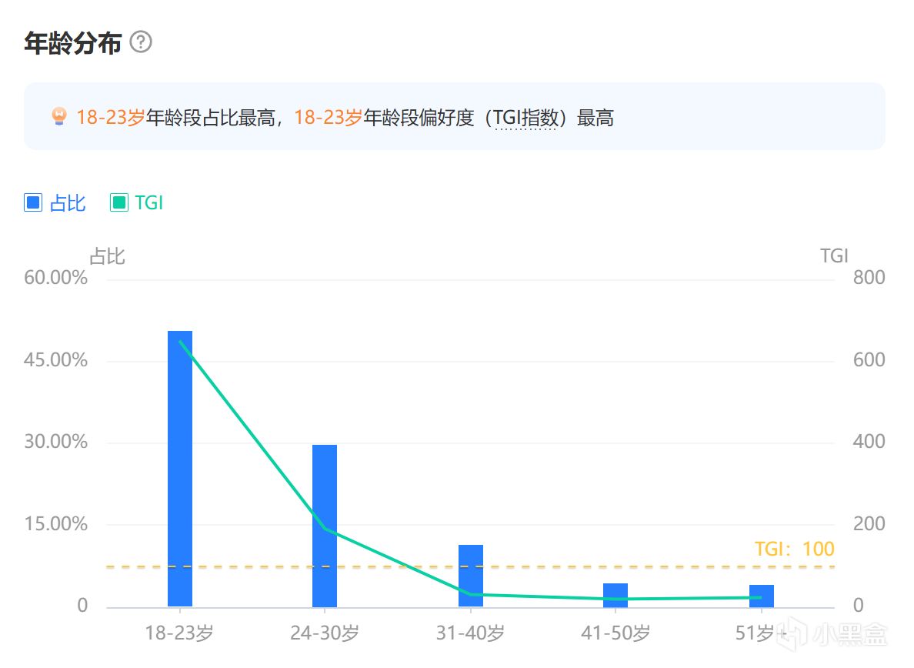Toggle the blue 占比 legend checkbox
This screenshot has width=914, height=668.
click(33, 203)
